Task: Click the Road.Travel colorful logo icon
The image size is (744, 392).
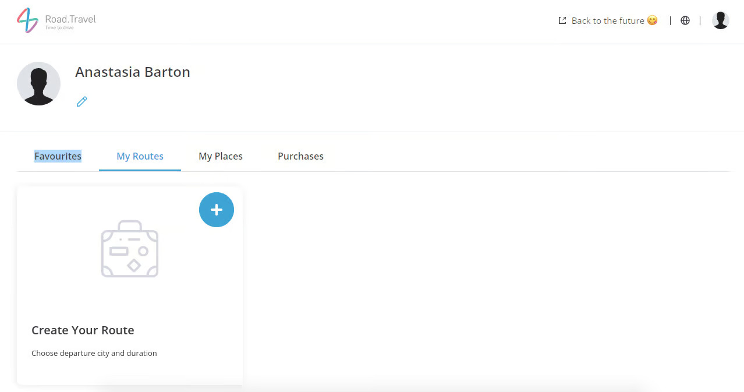Action: coord(27,20)
